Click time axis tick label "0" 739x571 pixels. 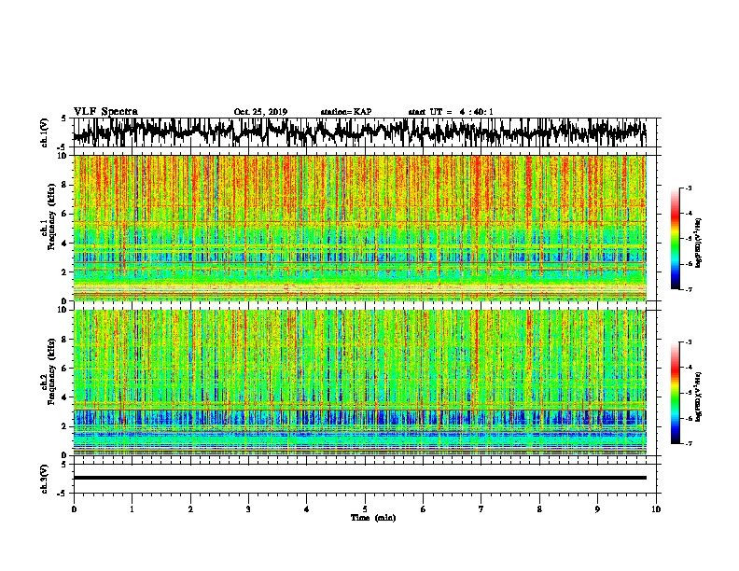pyautogui.click(x=74, y=508)
